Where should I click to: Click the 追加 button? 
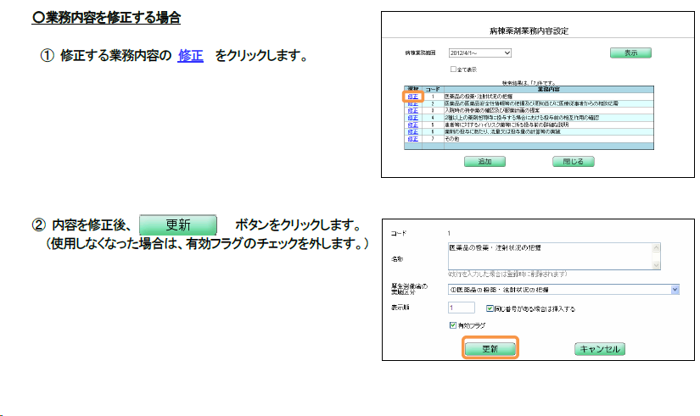(484, 160)
